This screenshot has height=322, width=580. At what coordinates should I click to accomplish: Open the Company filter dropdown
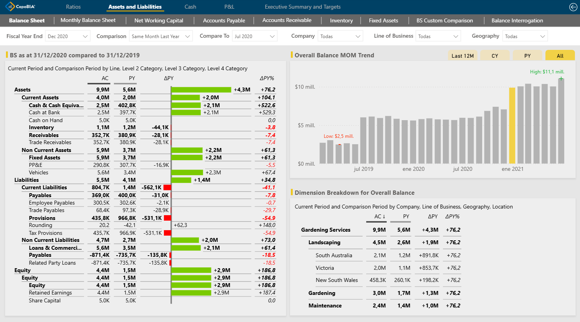click(340, 36)
